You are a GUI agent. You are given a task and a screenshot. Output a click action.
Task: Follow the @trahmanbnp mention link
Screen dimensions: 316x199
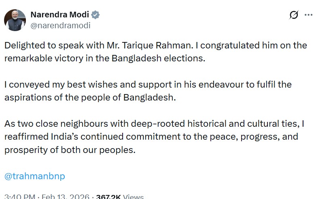click(x=34, y=176)
